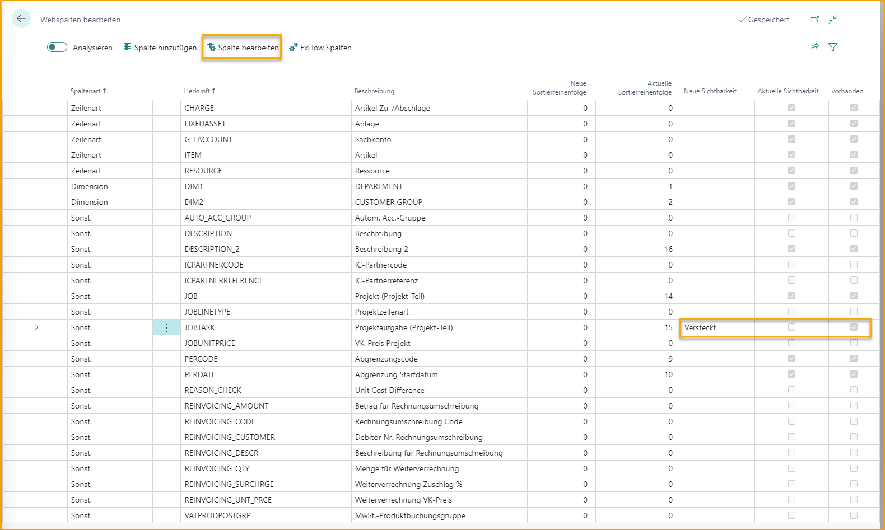The image size is (885, 530).
Task: Select the G_LACCOUNT cell
Action: tap(266, 139)
